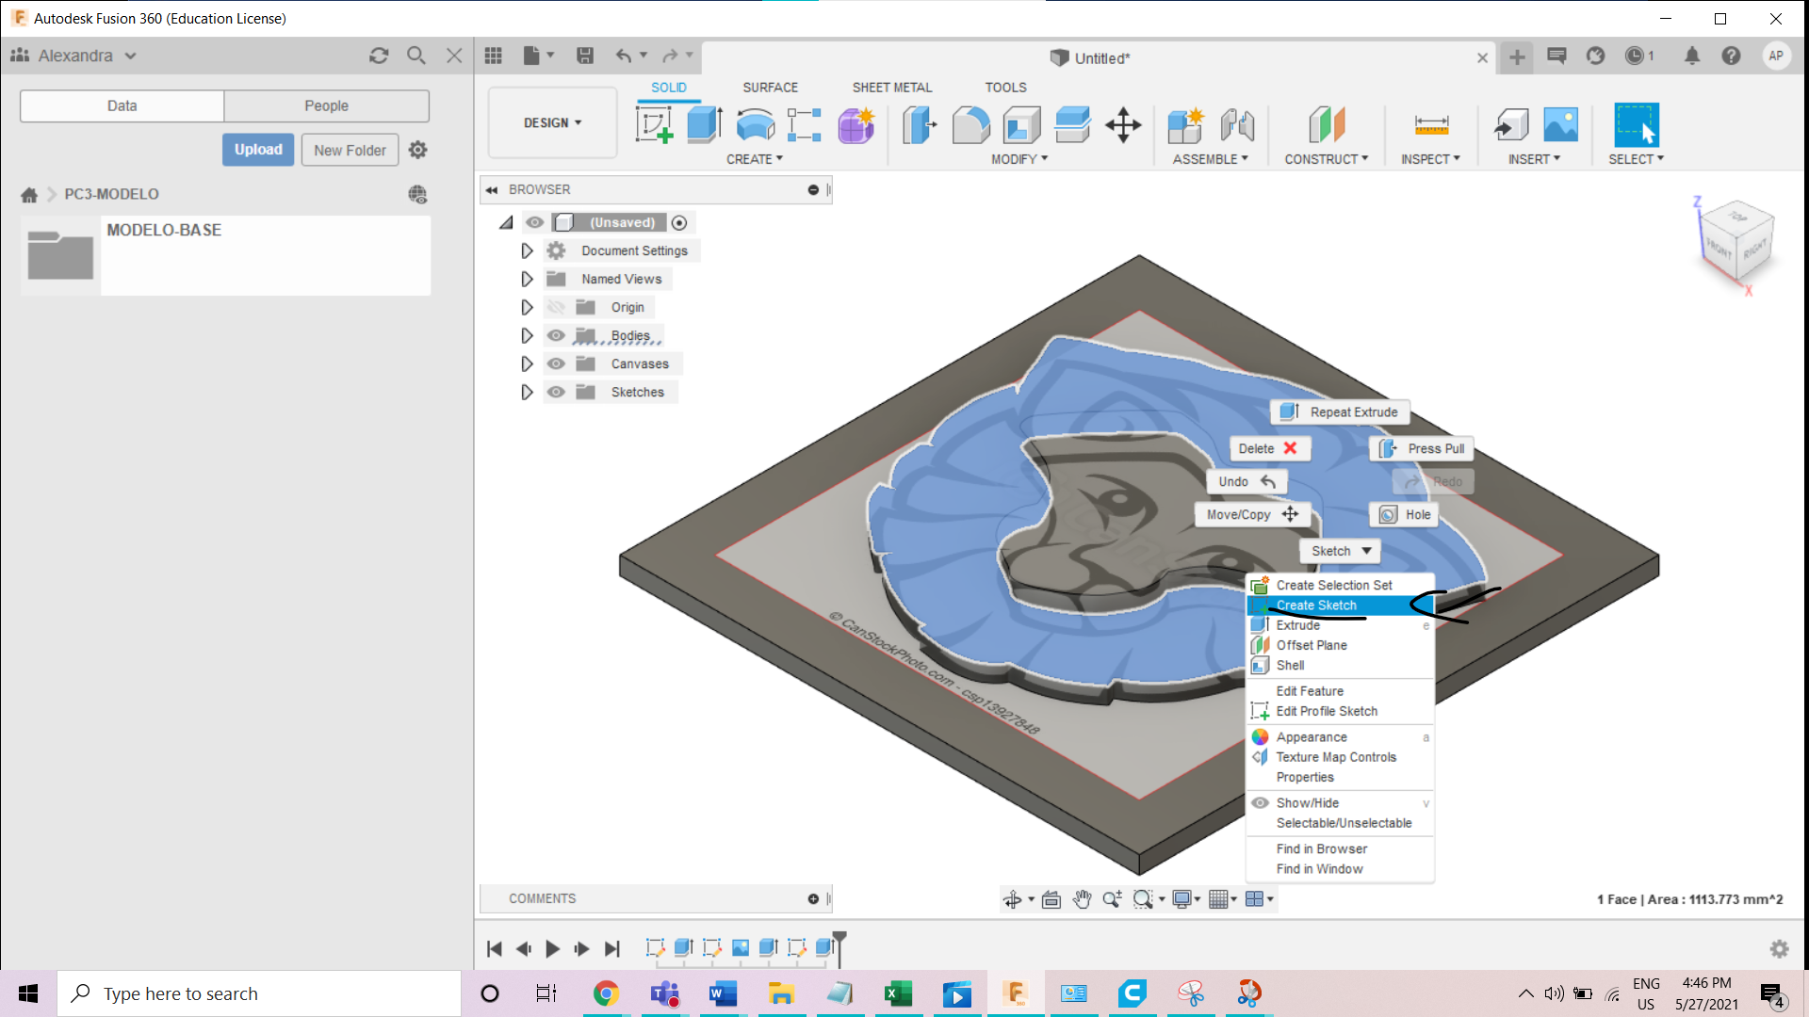Select the Insert Derive icon
The width and height of the screenshot is (1809, 1017).
click(x=1511, y=124)
